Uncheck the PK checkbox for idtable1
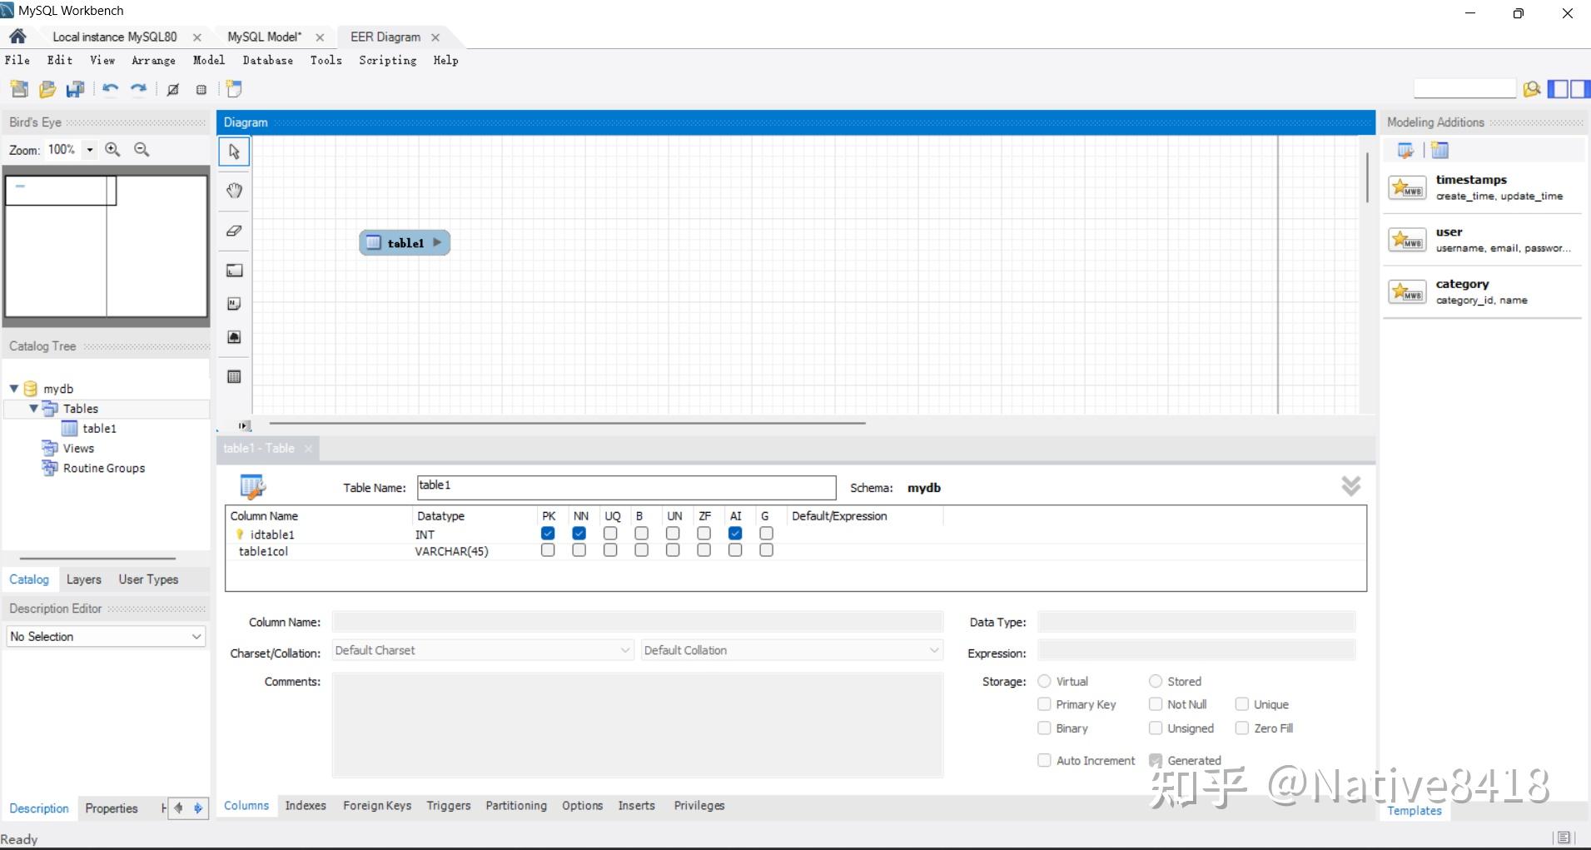Image resolution: width=1591 pixels, height=850 pixels. 547,533
